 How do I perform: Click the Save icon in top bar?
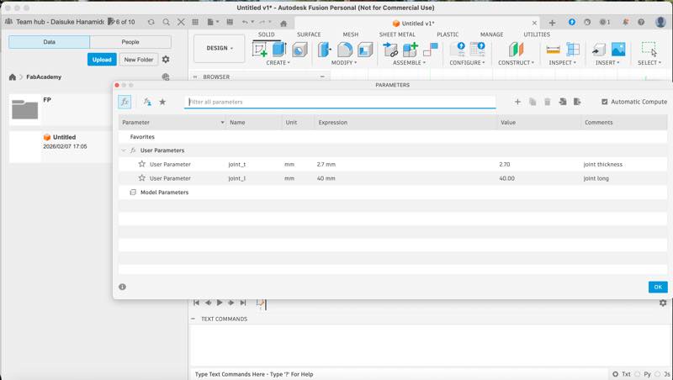click(230, 22)
